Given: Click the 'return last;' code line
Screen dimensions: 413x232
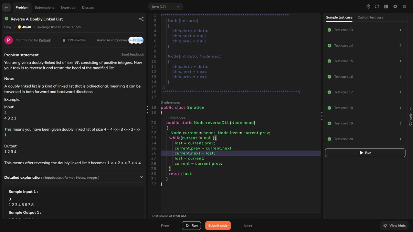Looking at the screenshot, I should (181, 174).
